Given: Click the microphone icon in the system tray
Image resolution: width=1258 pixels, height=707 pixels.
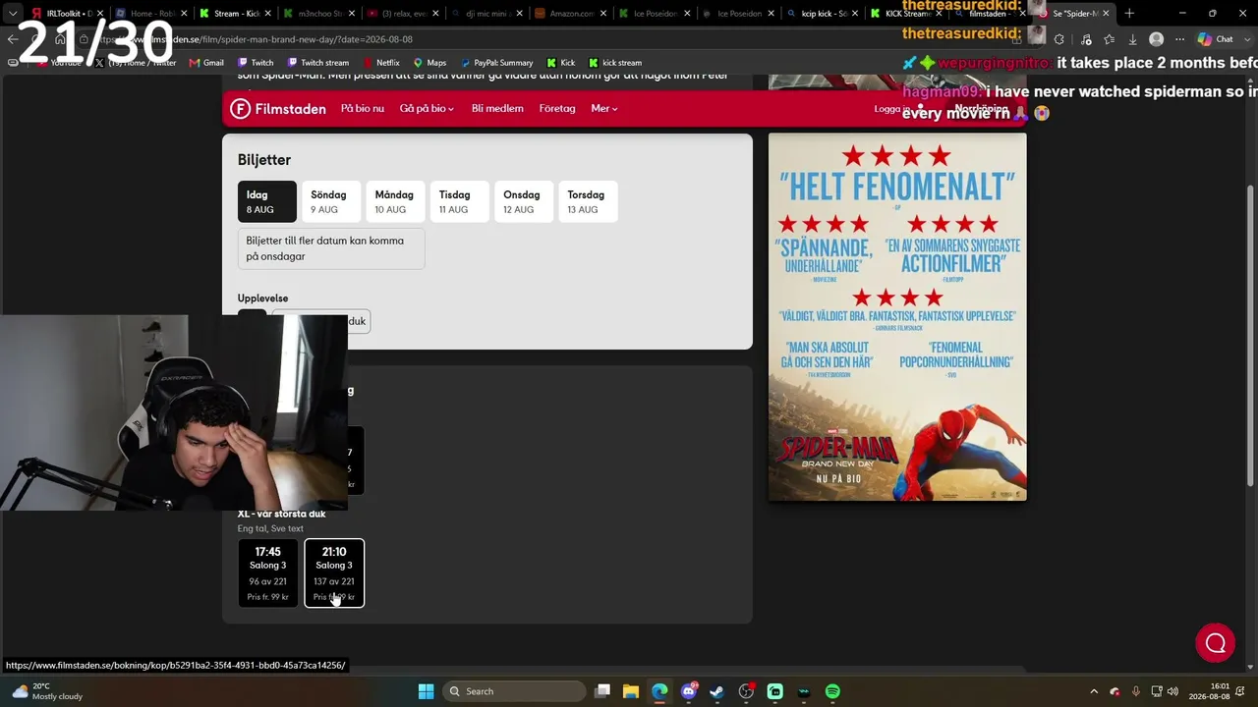Looking at the screenshot, I should point(1136,691).
